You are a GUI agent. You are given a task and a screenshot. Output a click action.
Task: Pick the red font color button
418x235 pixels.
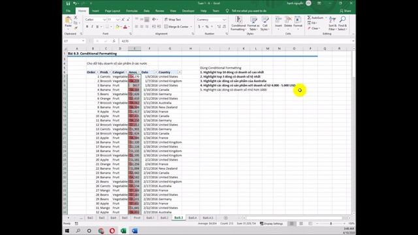tap(125, 27)
